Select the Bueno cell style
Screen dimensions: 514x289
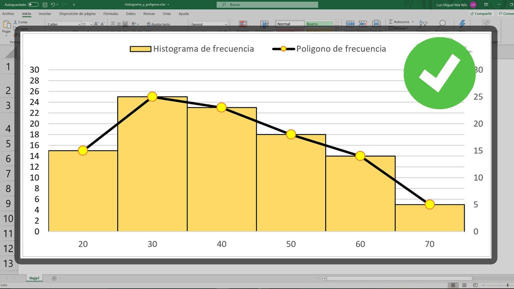(319, 24)
